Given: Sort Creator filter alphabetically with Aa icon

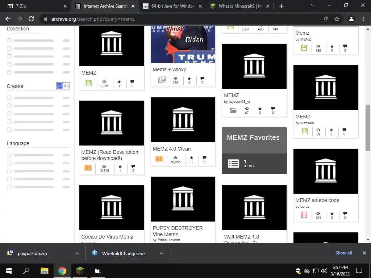Looking at the screenshot, I should (67, 86).
